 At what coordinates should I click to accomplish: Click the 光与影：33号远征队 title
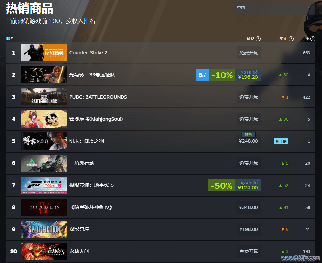pos(92,75)
